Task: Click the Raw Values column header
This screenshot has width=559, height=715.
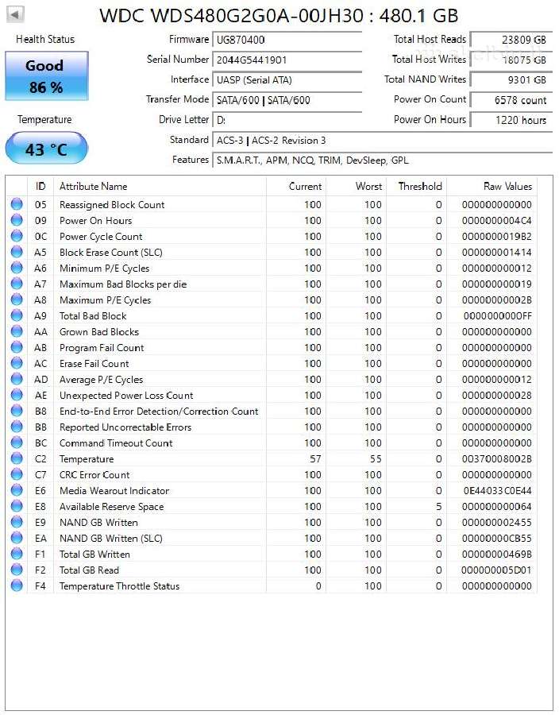Action: 492,186
